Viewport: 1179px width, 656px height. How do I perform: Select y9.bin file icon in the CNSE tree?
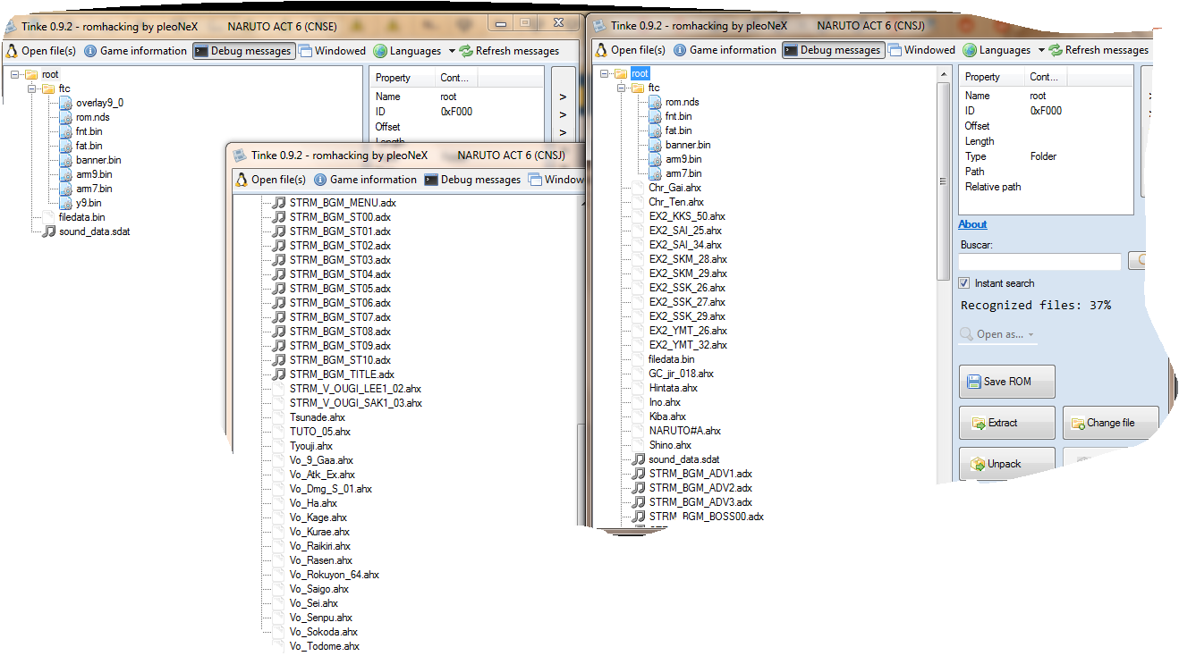pos(65,203)
